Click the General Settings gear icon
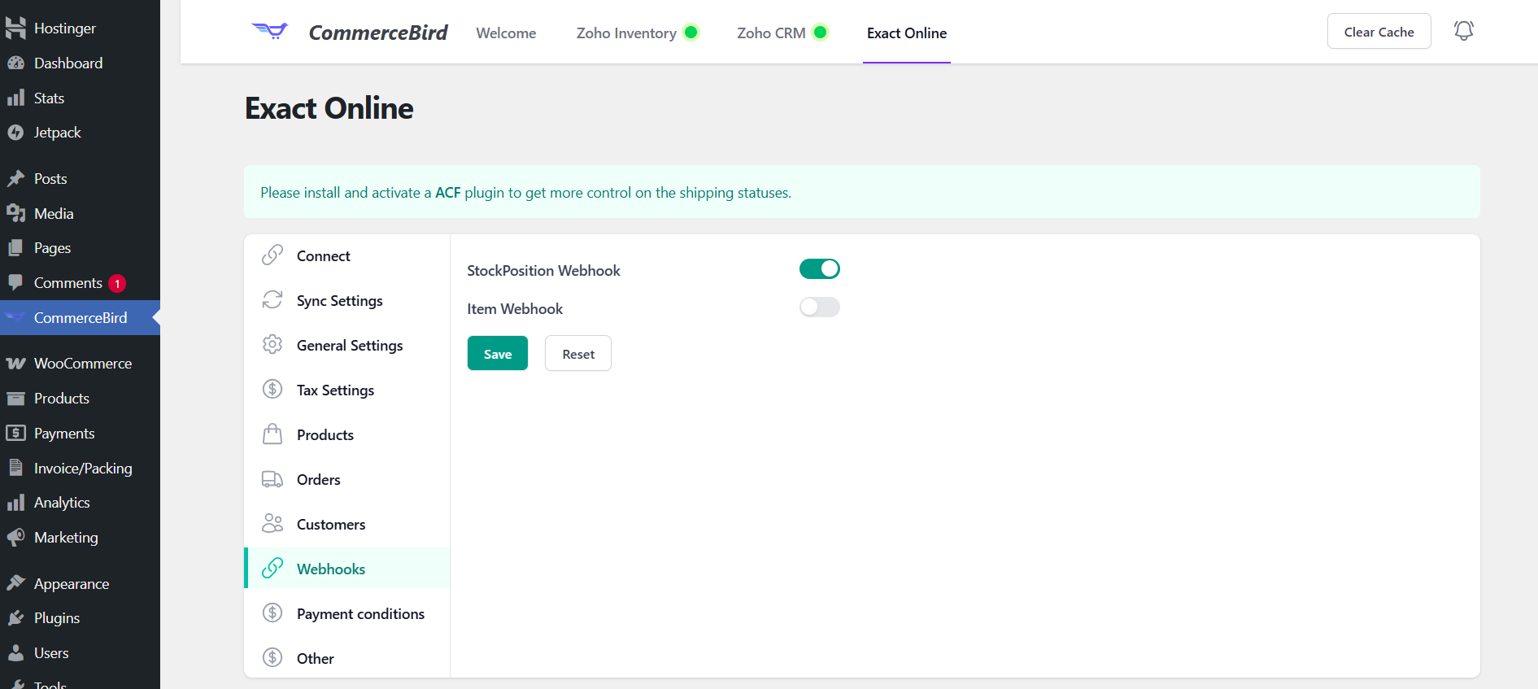This screenshot has width=1538, height=689. pyautogui.click(x=272, y=345)
